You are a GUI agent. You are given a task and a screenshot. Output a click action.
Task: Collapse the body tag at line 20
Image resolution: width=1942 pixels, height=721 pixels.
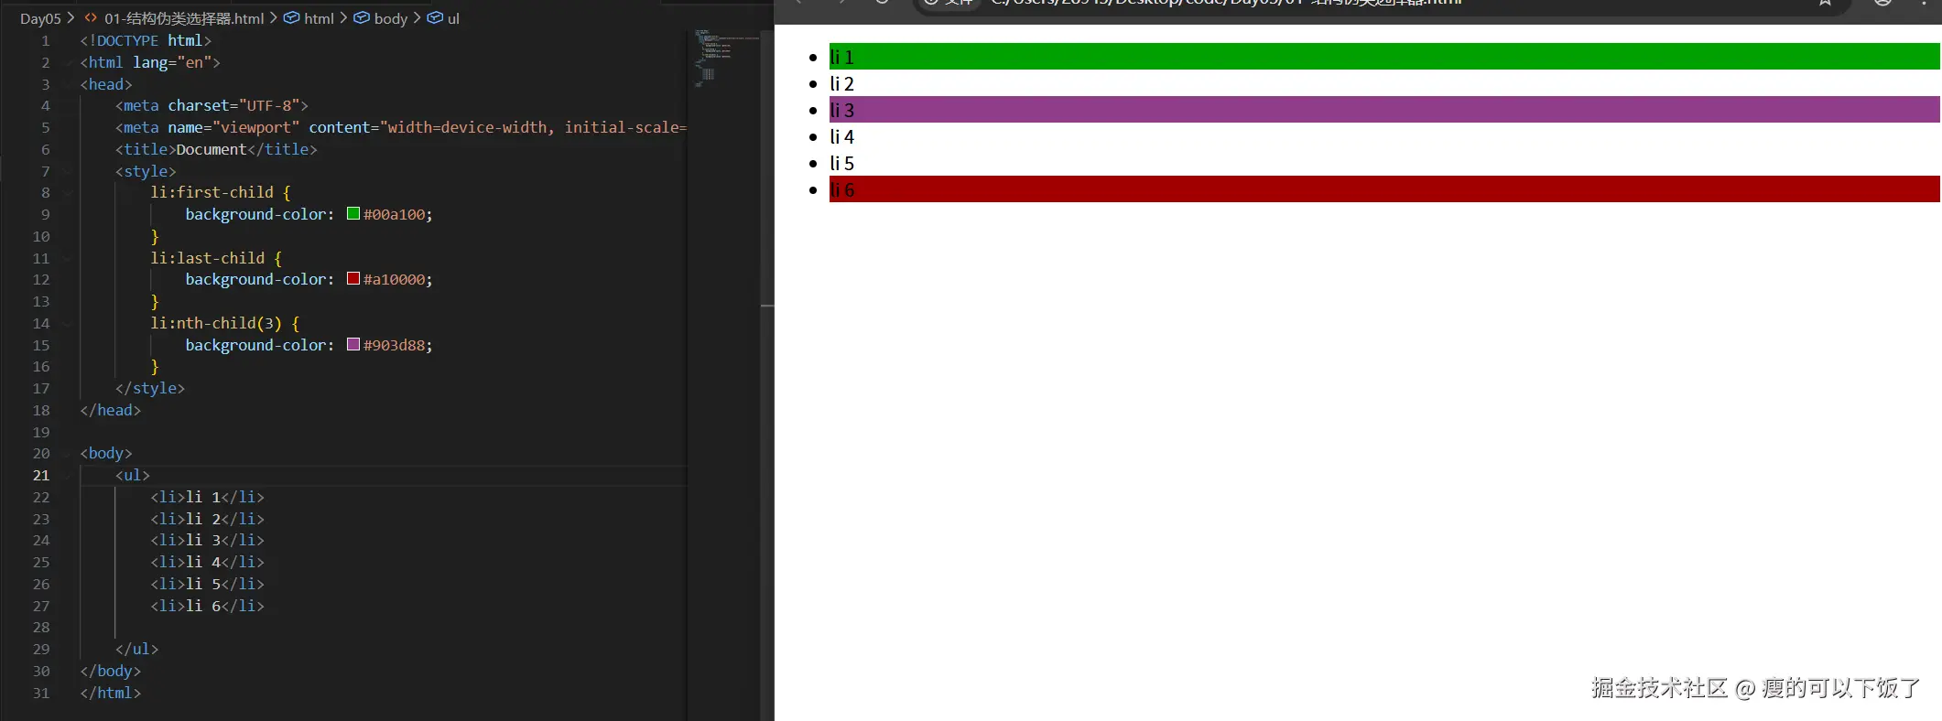pyautogui.click(x=68, y=454)
